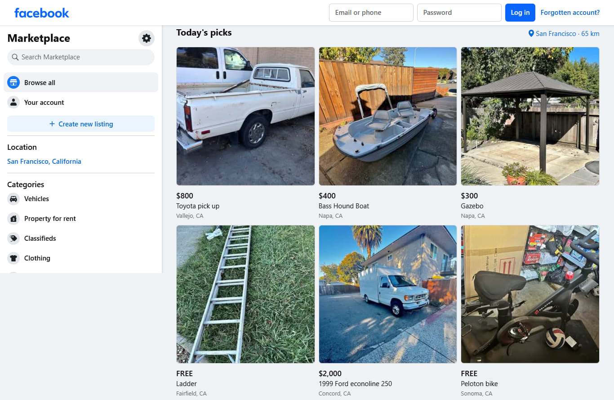Open the Marketplace settings gear

146,38
